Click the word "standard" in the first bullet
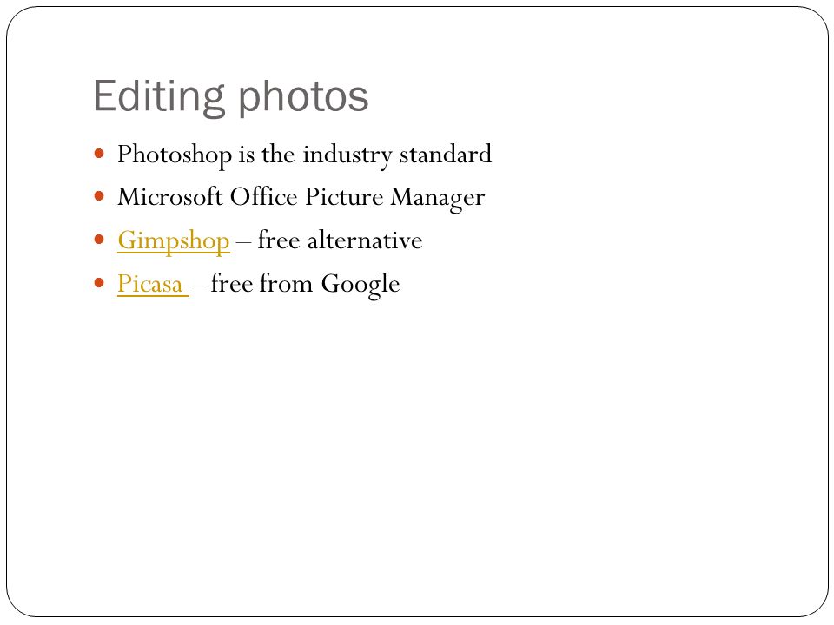 (x=445, y=155)
